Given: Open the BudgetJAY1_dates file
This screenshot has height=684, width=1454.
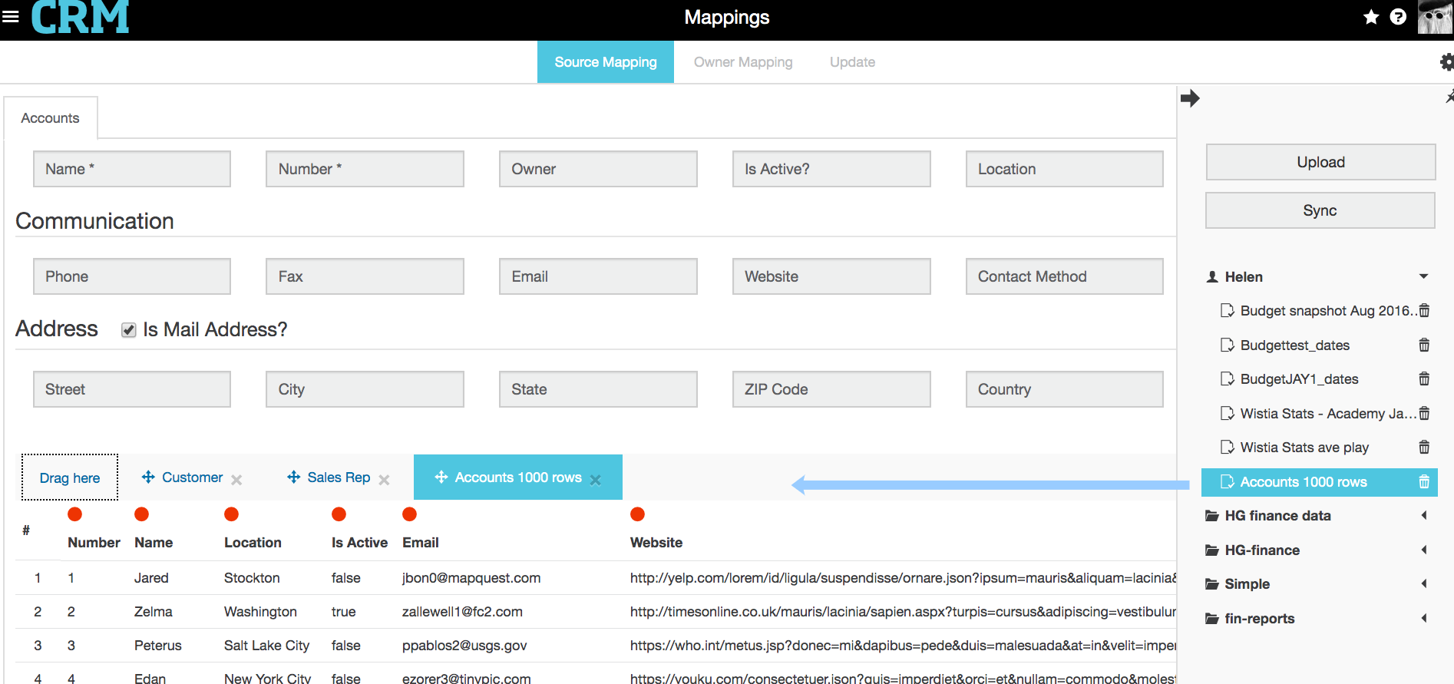Looking at the screenshot, I should point(1299,379).
